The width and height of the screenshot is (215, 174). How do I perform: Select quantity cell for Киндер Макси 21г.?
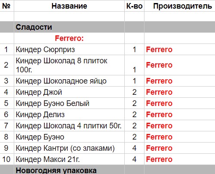click(134, 159)
